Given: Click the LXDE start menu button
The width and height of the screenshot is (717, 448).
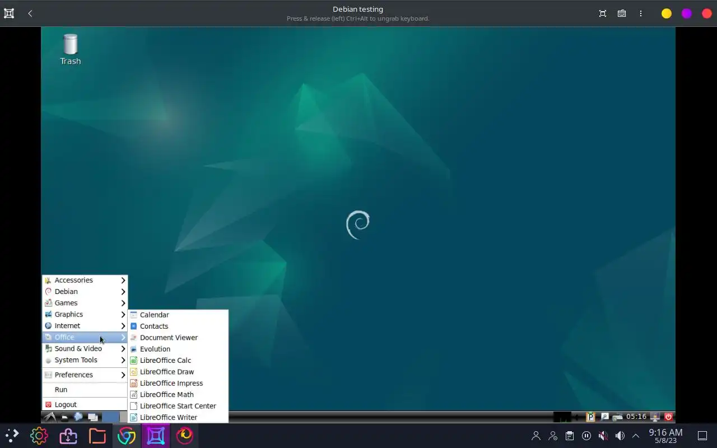Looking at the screenshot, I should (x=50, y=417).
